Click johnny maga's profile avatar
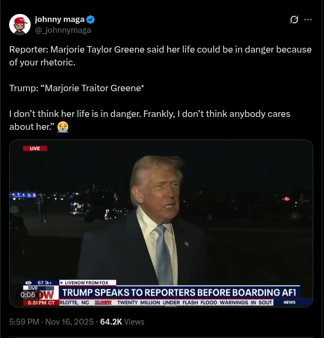Image resolution: width=324 pixels, height=338 pixels. pyautogui.click(x=20, y=25)
